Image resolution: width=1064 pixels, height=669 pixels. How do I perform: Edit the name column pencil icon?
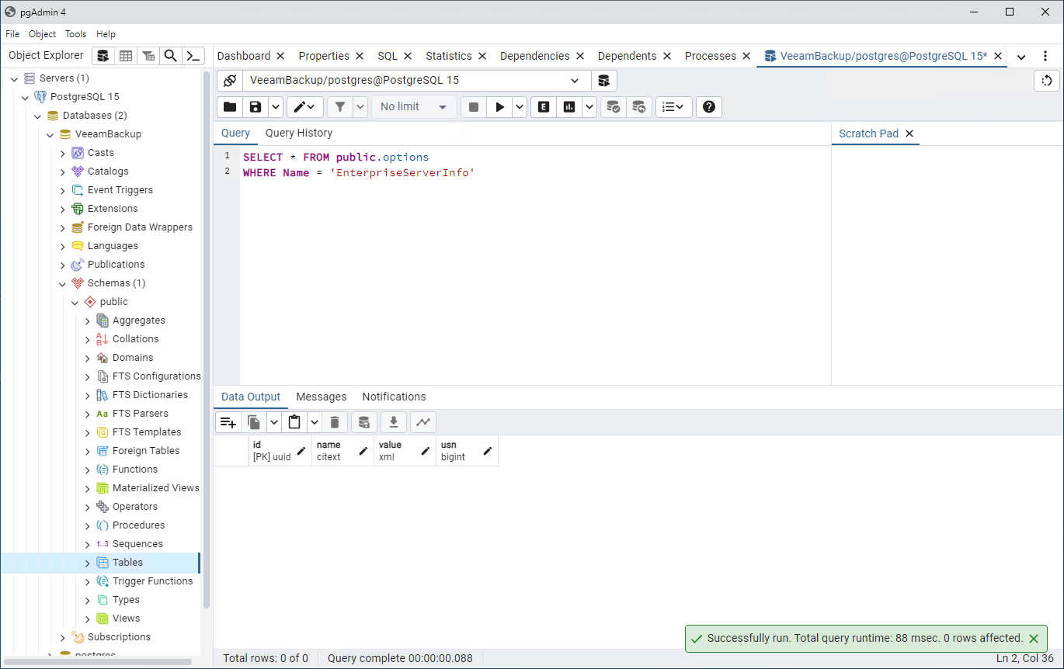point(363,451)
